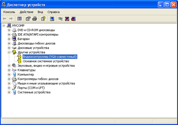The height and width of the screenshot is (125, 178).
Task: Select Компьютер label
Action: tap(26, 74)
